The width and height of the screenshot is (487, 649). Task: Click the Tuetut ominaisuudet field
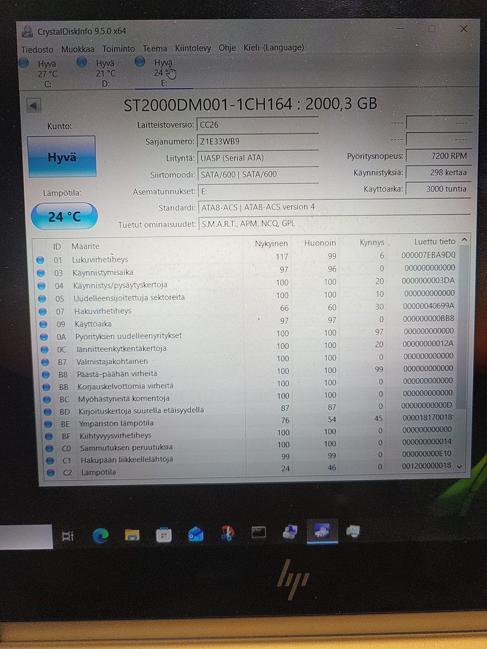pos(334,224)
